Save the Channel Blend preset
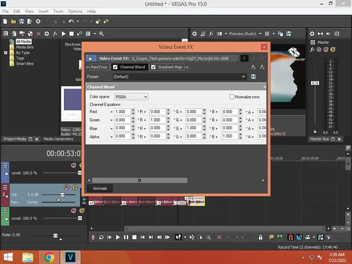This screenshot has height=264, width=352. pos(253,77)
